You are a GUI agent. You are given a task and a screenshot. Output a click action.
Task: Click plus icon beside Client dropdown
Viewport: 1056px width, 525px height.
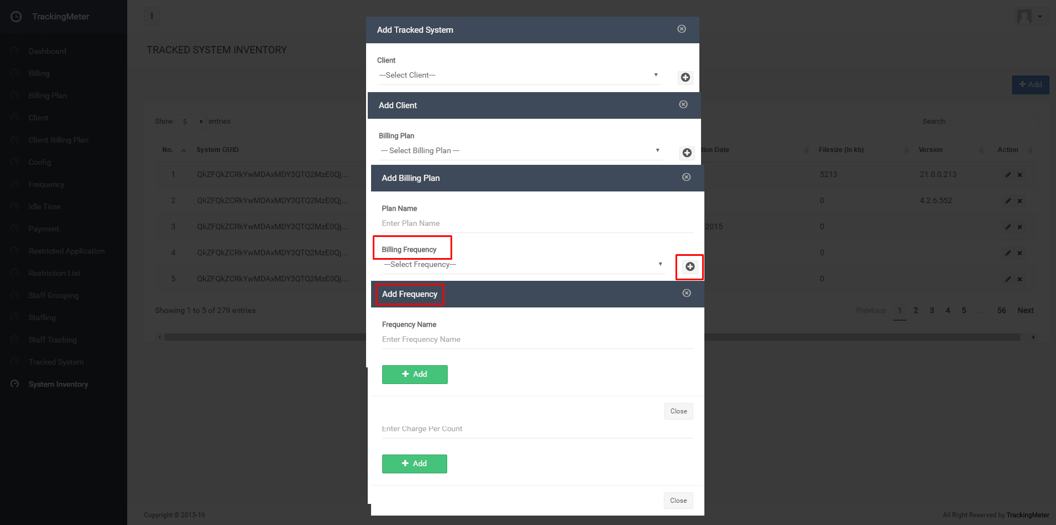(x=685, y=77)
